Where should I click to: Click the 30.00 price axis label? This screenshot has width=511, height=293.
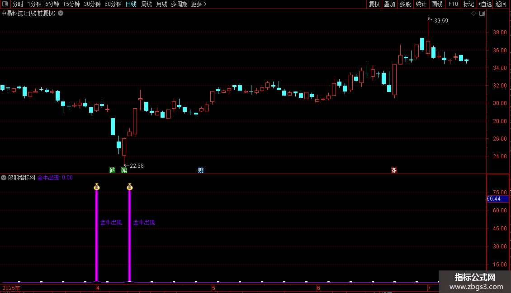point(500,103)
